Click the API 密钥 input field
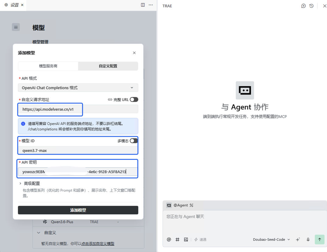Viewport: 327px width, 252px height. (78, 172)
